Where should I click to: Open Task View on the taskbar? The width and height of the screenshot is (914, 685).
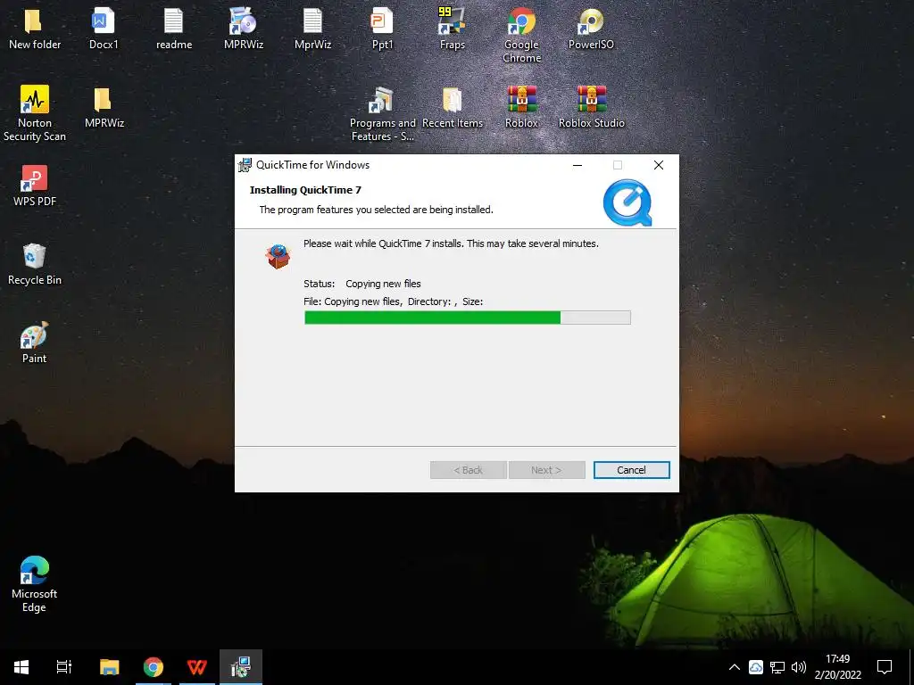(64, 667)
